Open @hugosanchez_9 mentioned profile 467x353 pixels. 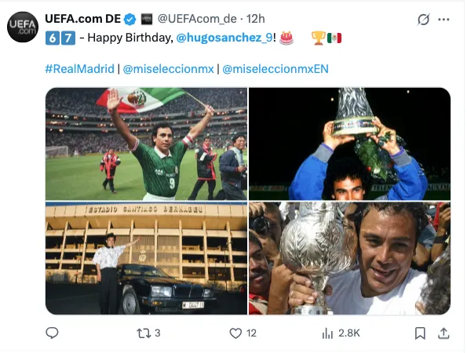pyautogui.click(x=224, y=38)
